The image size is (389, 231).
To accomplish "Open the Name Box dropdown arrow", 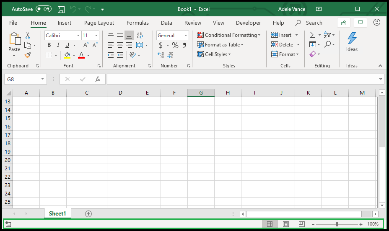I will click(x=43, y=79).
